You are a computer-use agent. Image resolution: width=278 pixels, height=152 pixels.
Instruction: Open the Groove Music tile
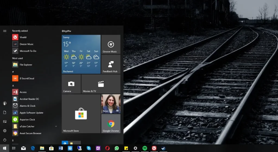(111, 44)
